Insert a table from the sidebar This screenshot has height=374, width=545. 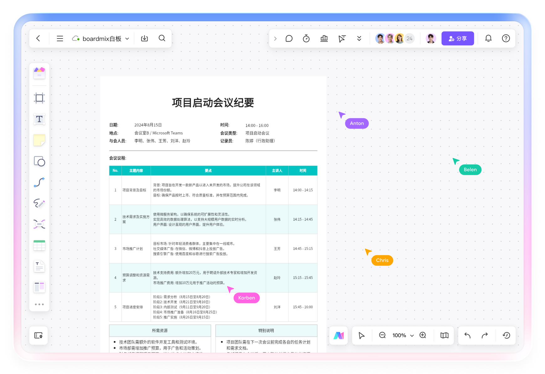coord(39,245)
